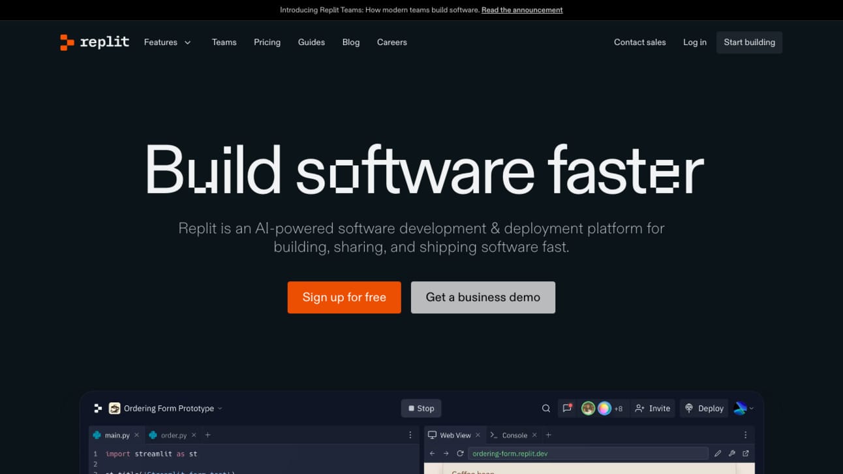
Task: Open the search magnifier in the workspace
Action: pos(546,409)
